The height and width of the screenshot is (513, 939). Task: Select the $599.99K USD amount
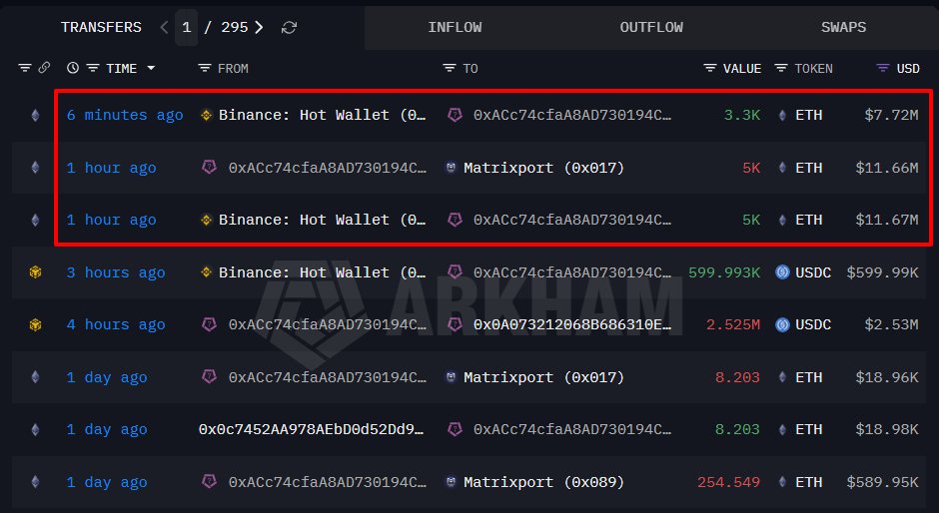(x=883, y=272)
